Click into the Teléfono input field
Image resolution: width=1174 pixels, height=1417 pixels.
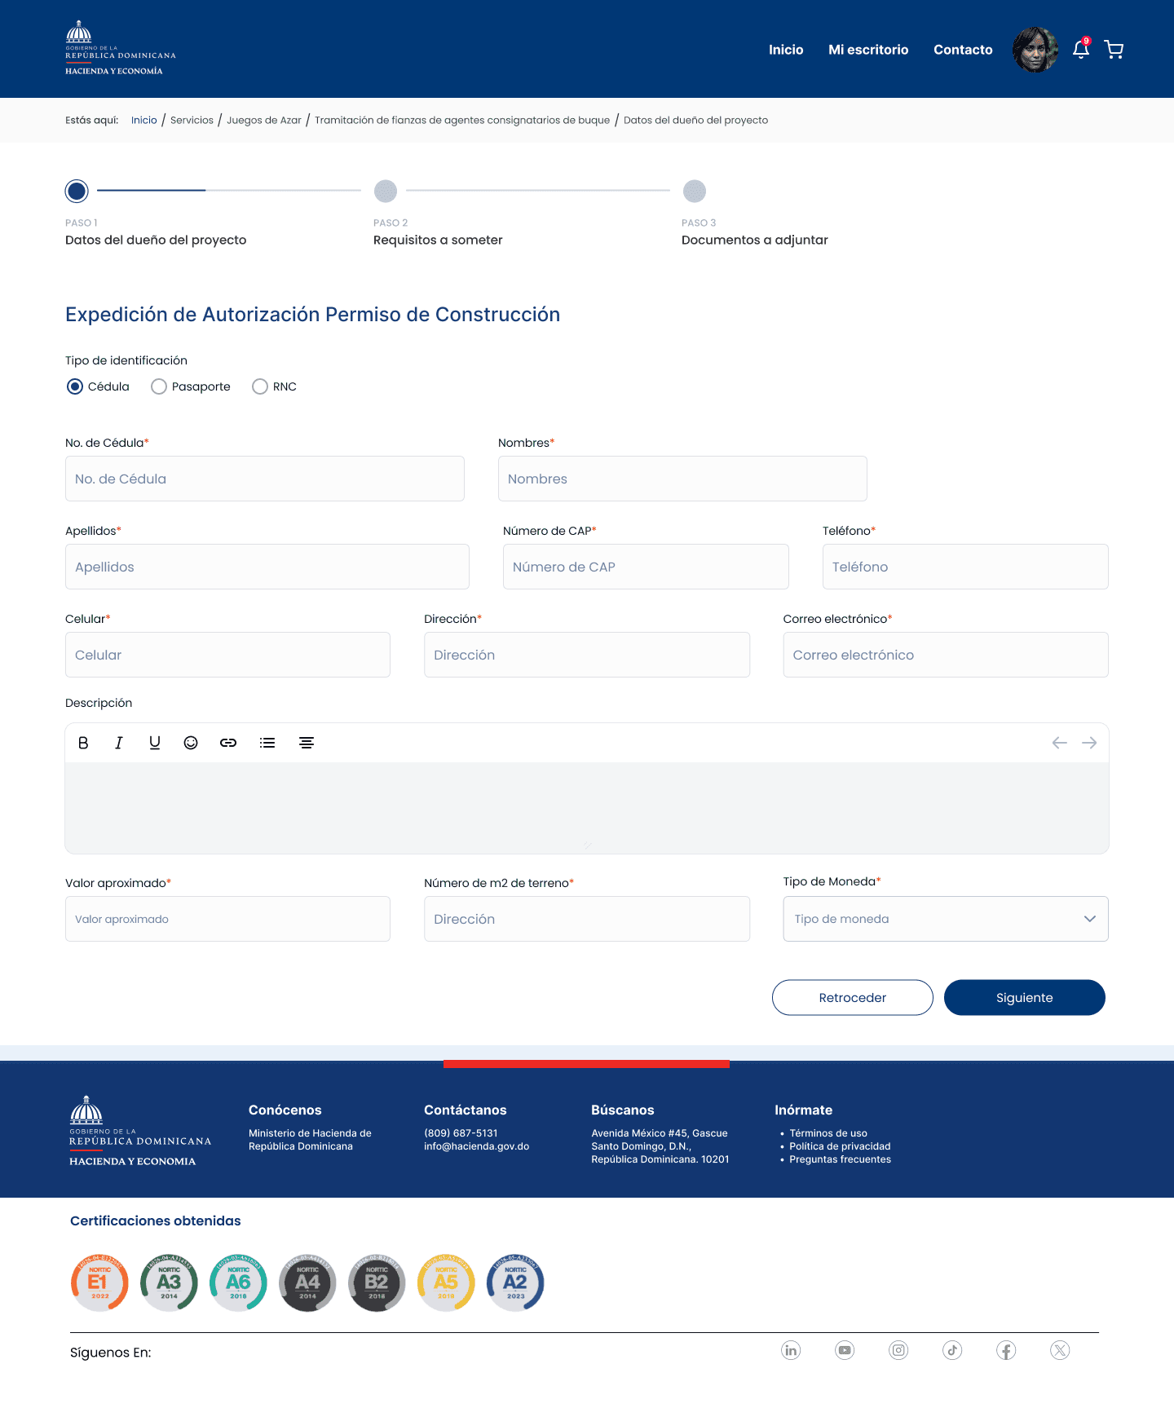click(x=965, y=567)
